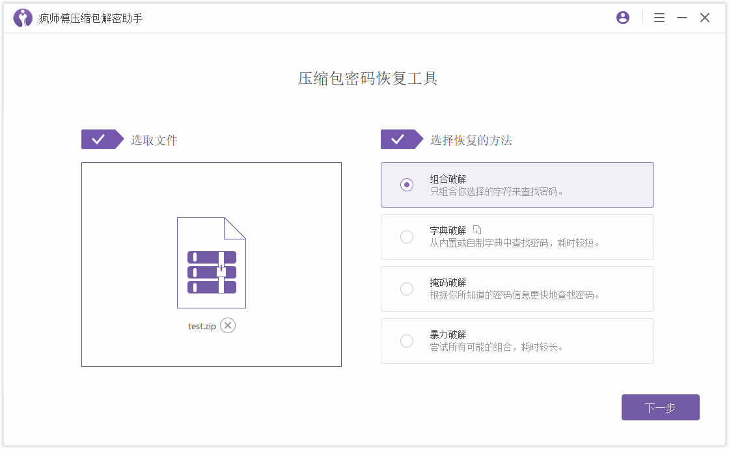Remove test.zip using its X icon
This screenshot has height=449, width=729.
(227, 325)
